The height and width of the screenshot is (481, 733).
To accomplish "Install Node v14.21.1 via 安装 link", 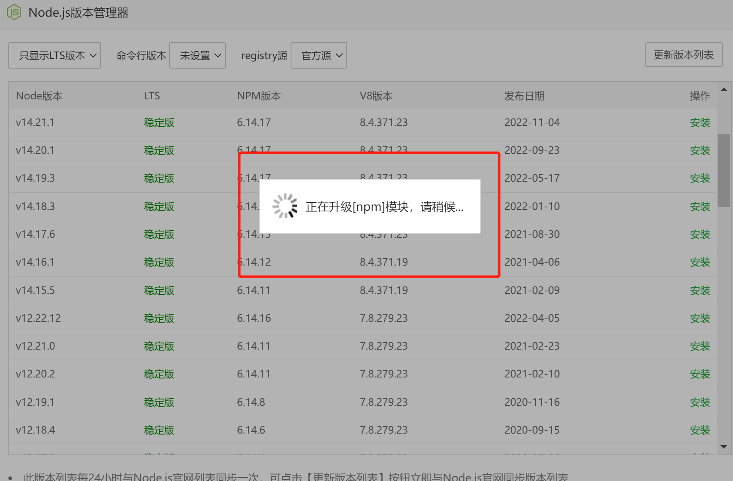I will [x=700, y=123].
